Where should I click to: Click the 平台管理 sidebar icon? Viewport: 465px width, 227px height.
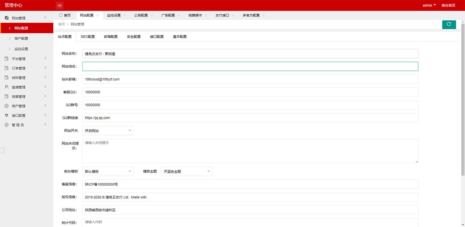6,59
